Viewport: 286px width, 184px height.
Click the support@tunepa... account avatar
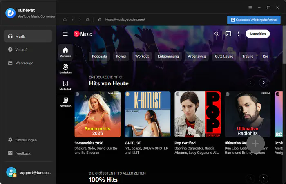tap(11, 172)
